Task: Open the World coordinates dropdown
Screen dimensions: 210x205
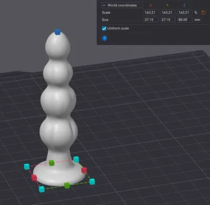Action: [x=122, y=5]
